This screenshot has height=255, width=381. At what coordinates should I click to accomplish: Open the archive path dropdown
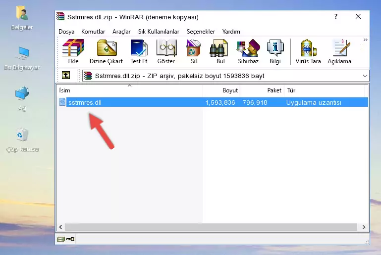pyautogui.click(x=365, y=76)
